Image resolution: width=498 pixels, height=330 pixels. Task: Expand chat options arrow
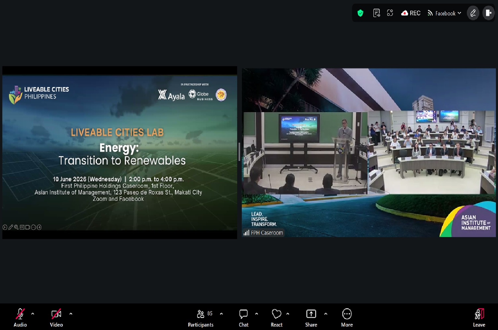point(256,313)
